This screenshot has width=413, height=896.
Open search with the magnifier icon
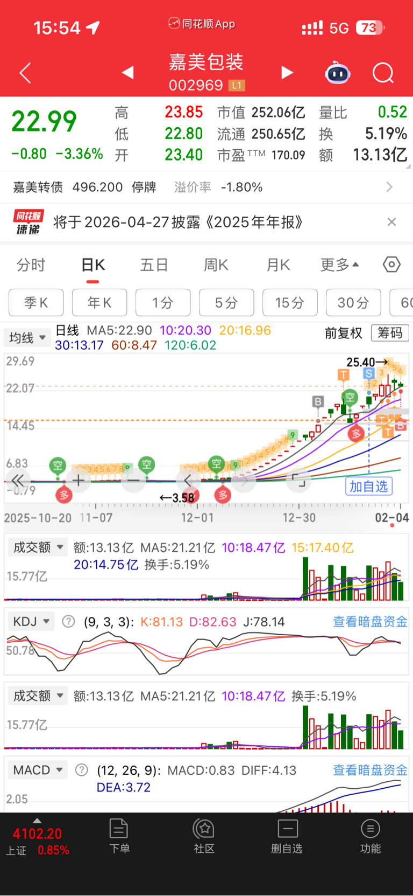383,73
